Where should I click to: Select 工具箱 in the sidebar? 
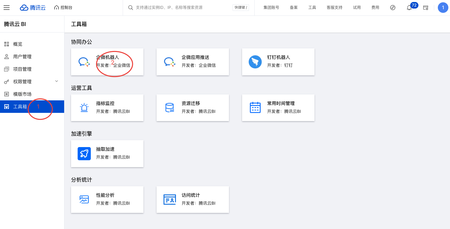point(32,107)
